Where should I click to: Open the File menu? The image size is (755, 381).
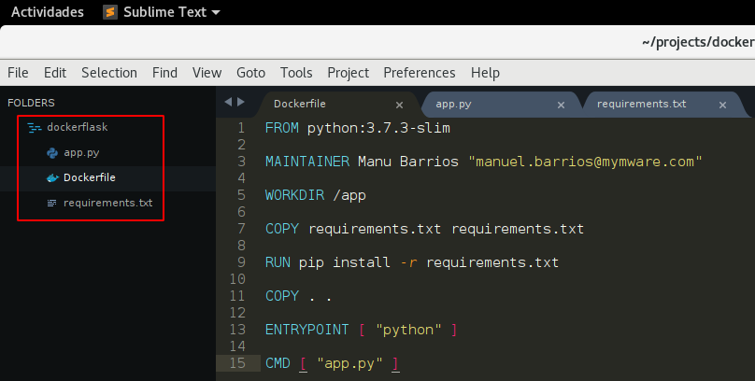click(x=18, y=72)
